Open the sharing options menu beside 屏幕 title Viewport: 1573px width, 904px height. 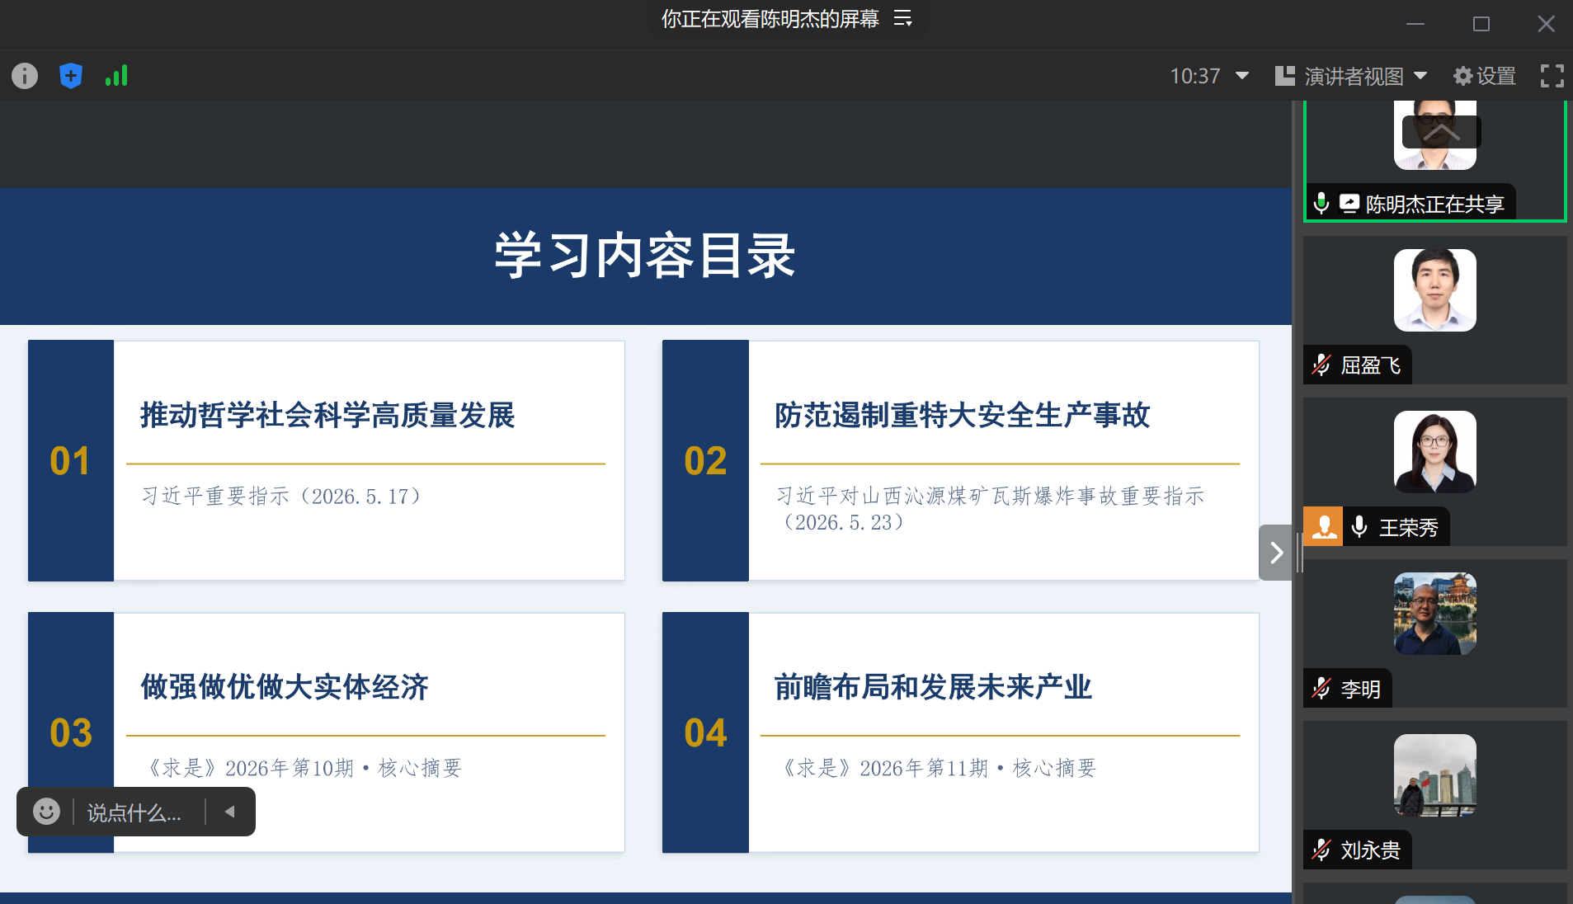[902, 18]
